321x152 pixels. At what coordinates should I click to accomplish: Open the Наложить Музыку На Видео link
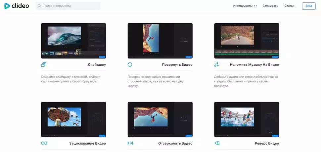point(254,65)
